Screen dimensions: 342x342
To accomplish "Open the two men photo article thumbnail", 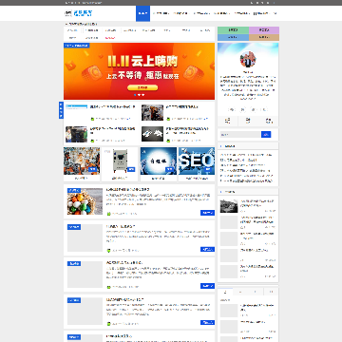I will click(x=76, y=134).
